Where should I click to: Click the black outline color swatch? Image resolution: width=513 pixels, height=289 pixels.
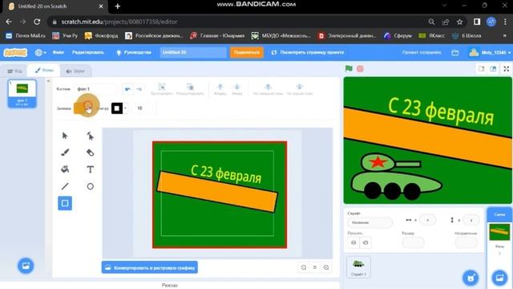click(117, 108)
